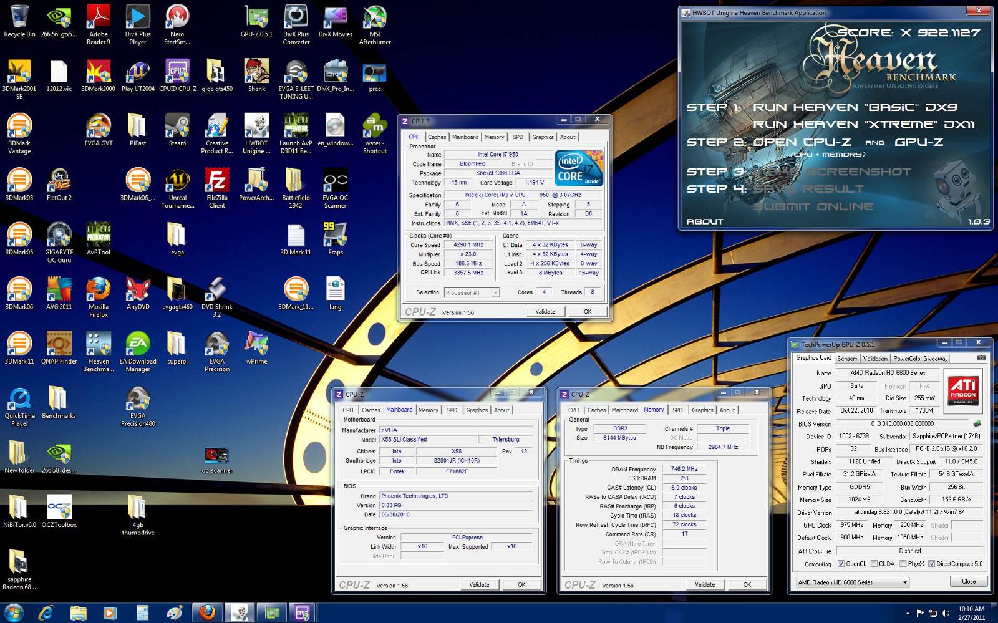The width and height of the screenshot is (998, 623).
Task: Select the AVG 2011 desktop icon
Action: click(59, 294)
